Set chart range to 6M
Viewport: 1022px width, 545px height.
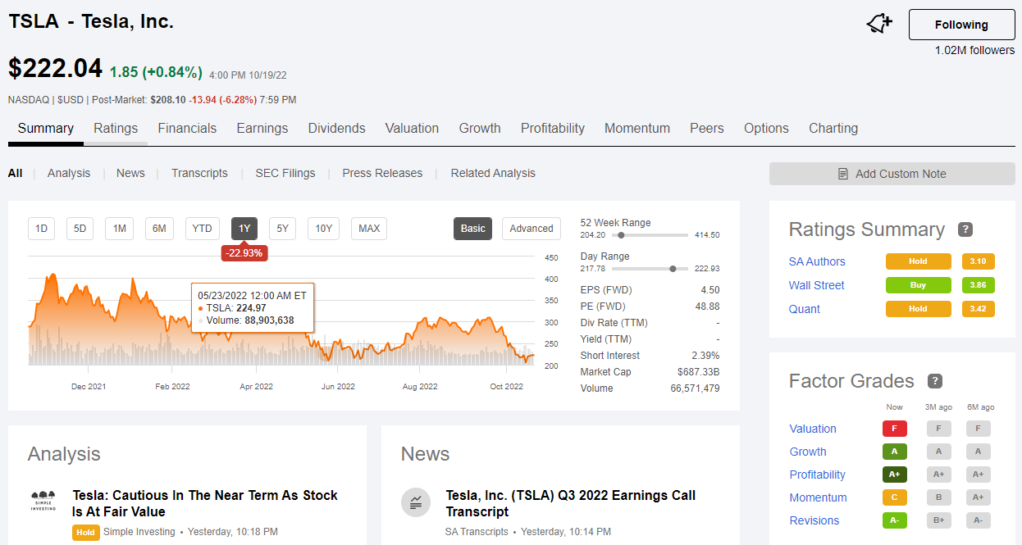pos(159,229)
